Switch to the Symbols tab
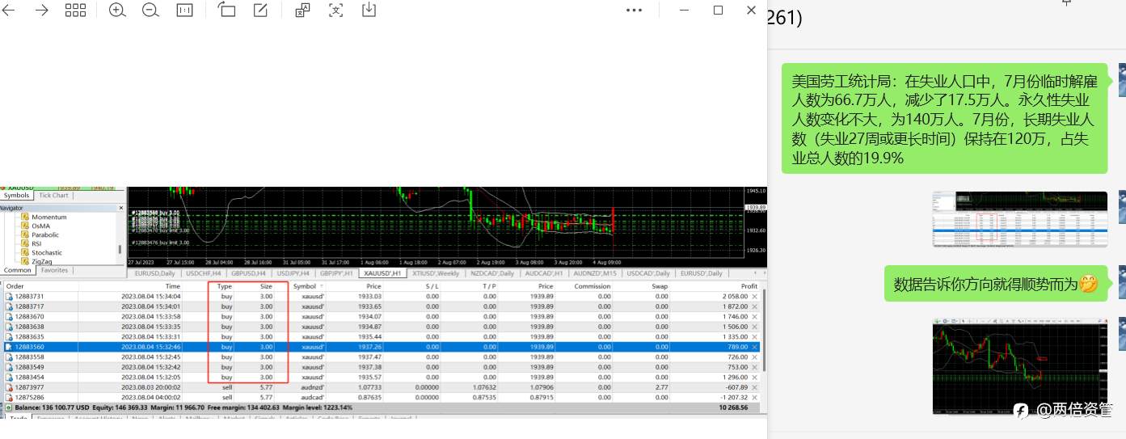Viewport: 1126px width, 439px height. coord(17,195)
